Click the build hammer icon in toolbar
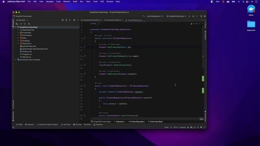Image resolution: width=260 pixels, height=146 pixels. pyautogui.click(x=144, y=16)
